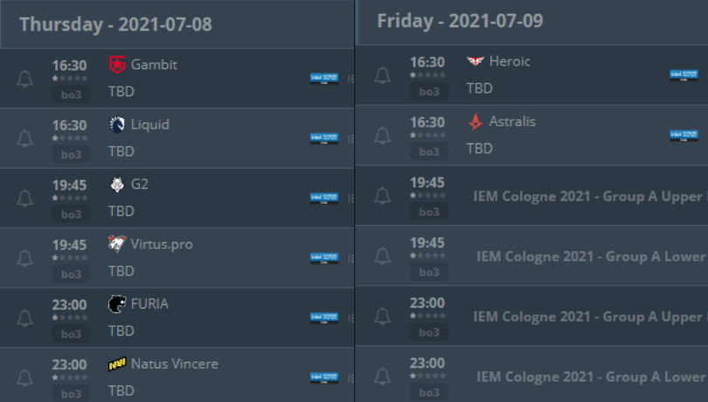Enable alert bell for Liquid match
This screenshot has height=402, width=708.
point(24,138)
